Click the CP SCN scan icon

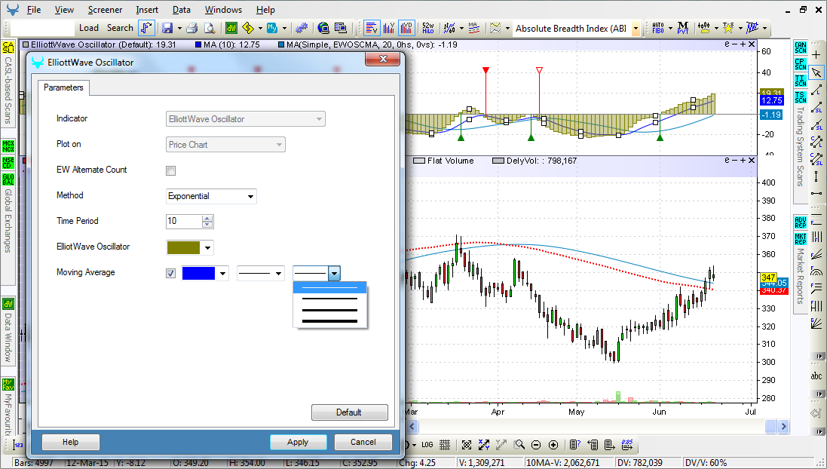[x=800, y=64]
